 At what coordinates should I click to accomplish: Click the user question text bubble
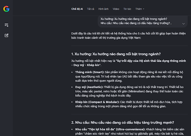pos(143,21)
